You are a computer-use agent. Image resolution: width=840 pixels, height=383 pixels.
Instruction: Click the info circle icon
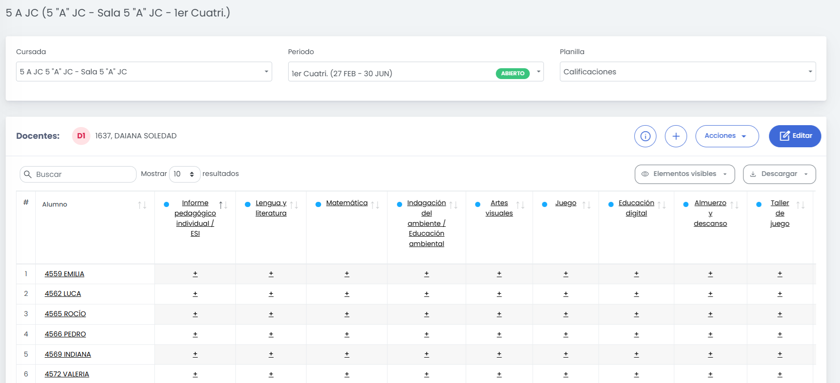[645, 136]
